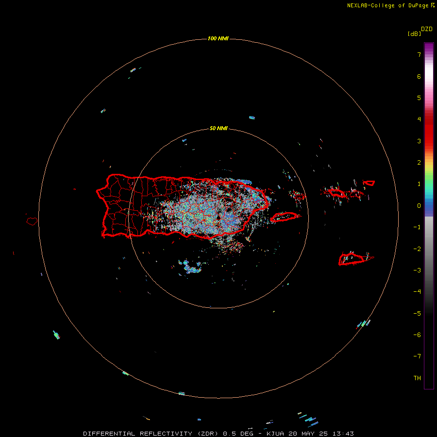
Task: Click the Vieques island outline
Action: point(285,217)
